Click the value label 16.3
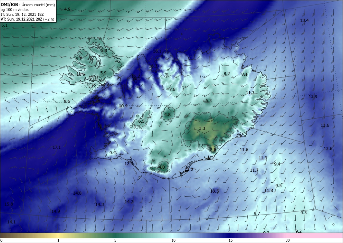The width and height of the screenshot is (343, 243). pyautogui.click(x=153, y=66)
